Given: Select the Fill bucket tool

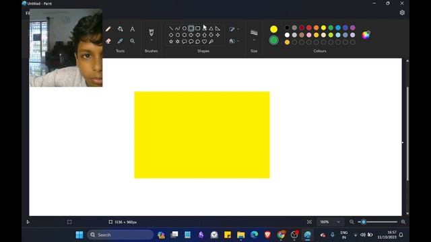Looking at the screenshot, I should (120, 29).
